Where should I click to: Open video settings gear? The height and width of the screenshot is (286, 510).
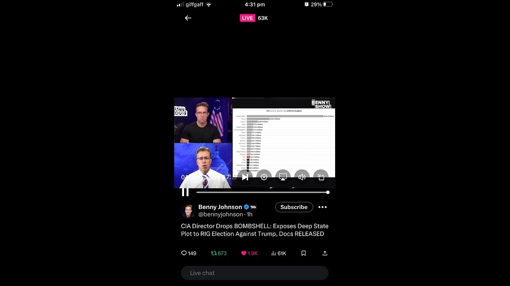tap(264, 177)
